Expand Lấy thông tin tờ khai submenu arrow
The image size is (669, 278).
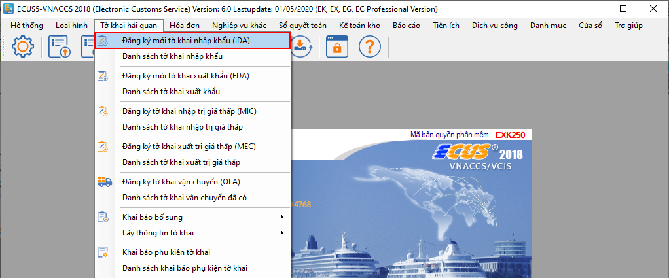[x=282, y=233]
